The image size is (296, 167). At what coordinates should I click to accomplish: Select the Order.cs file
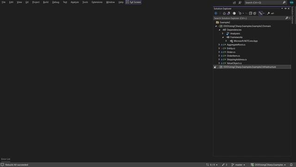[x=231, y=52]
